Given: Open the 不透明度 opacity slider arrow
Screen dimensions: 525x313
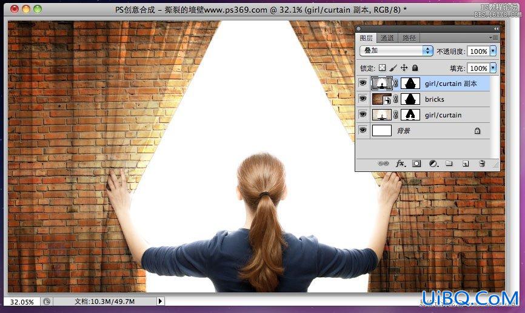Looking at the screenshot, I should [493, 51].
